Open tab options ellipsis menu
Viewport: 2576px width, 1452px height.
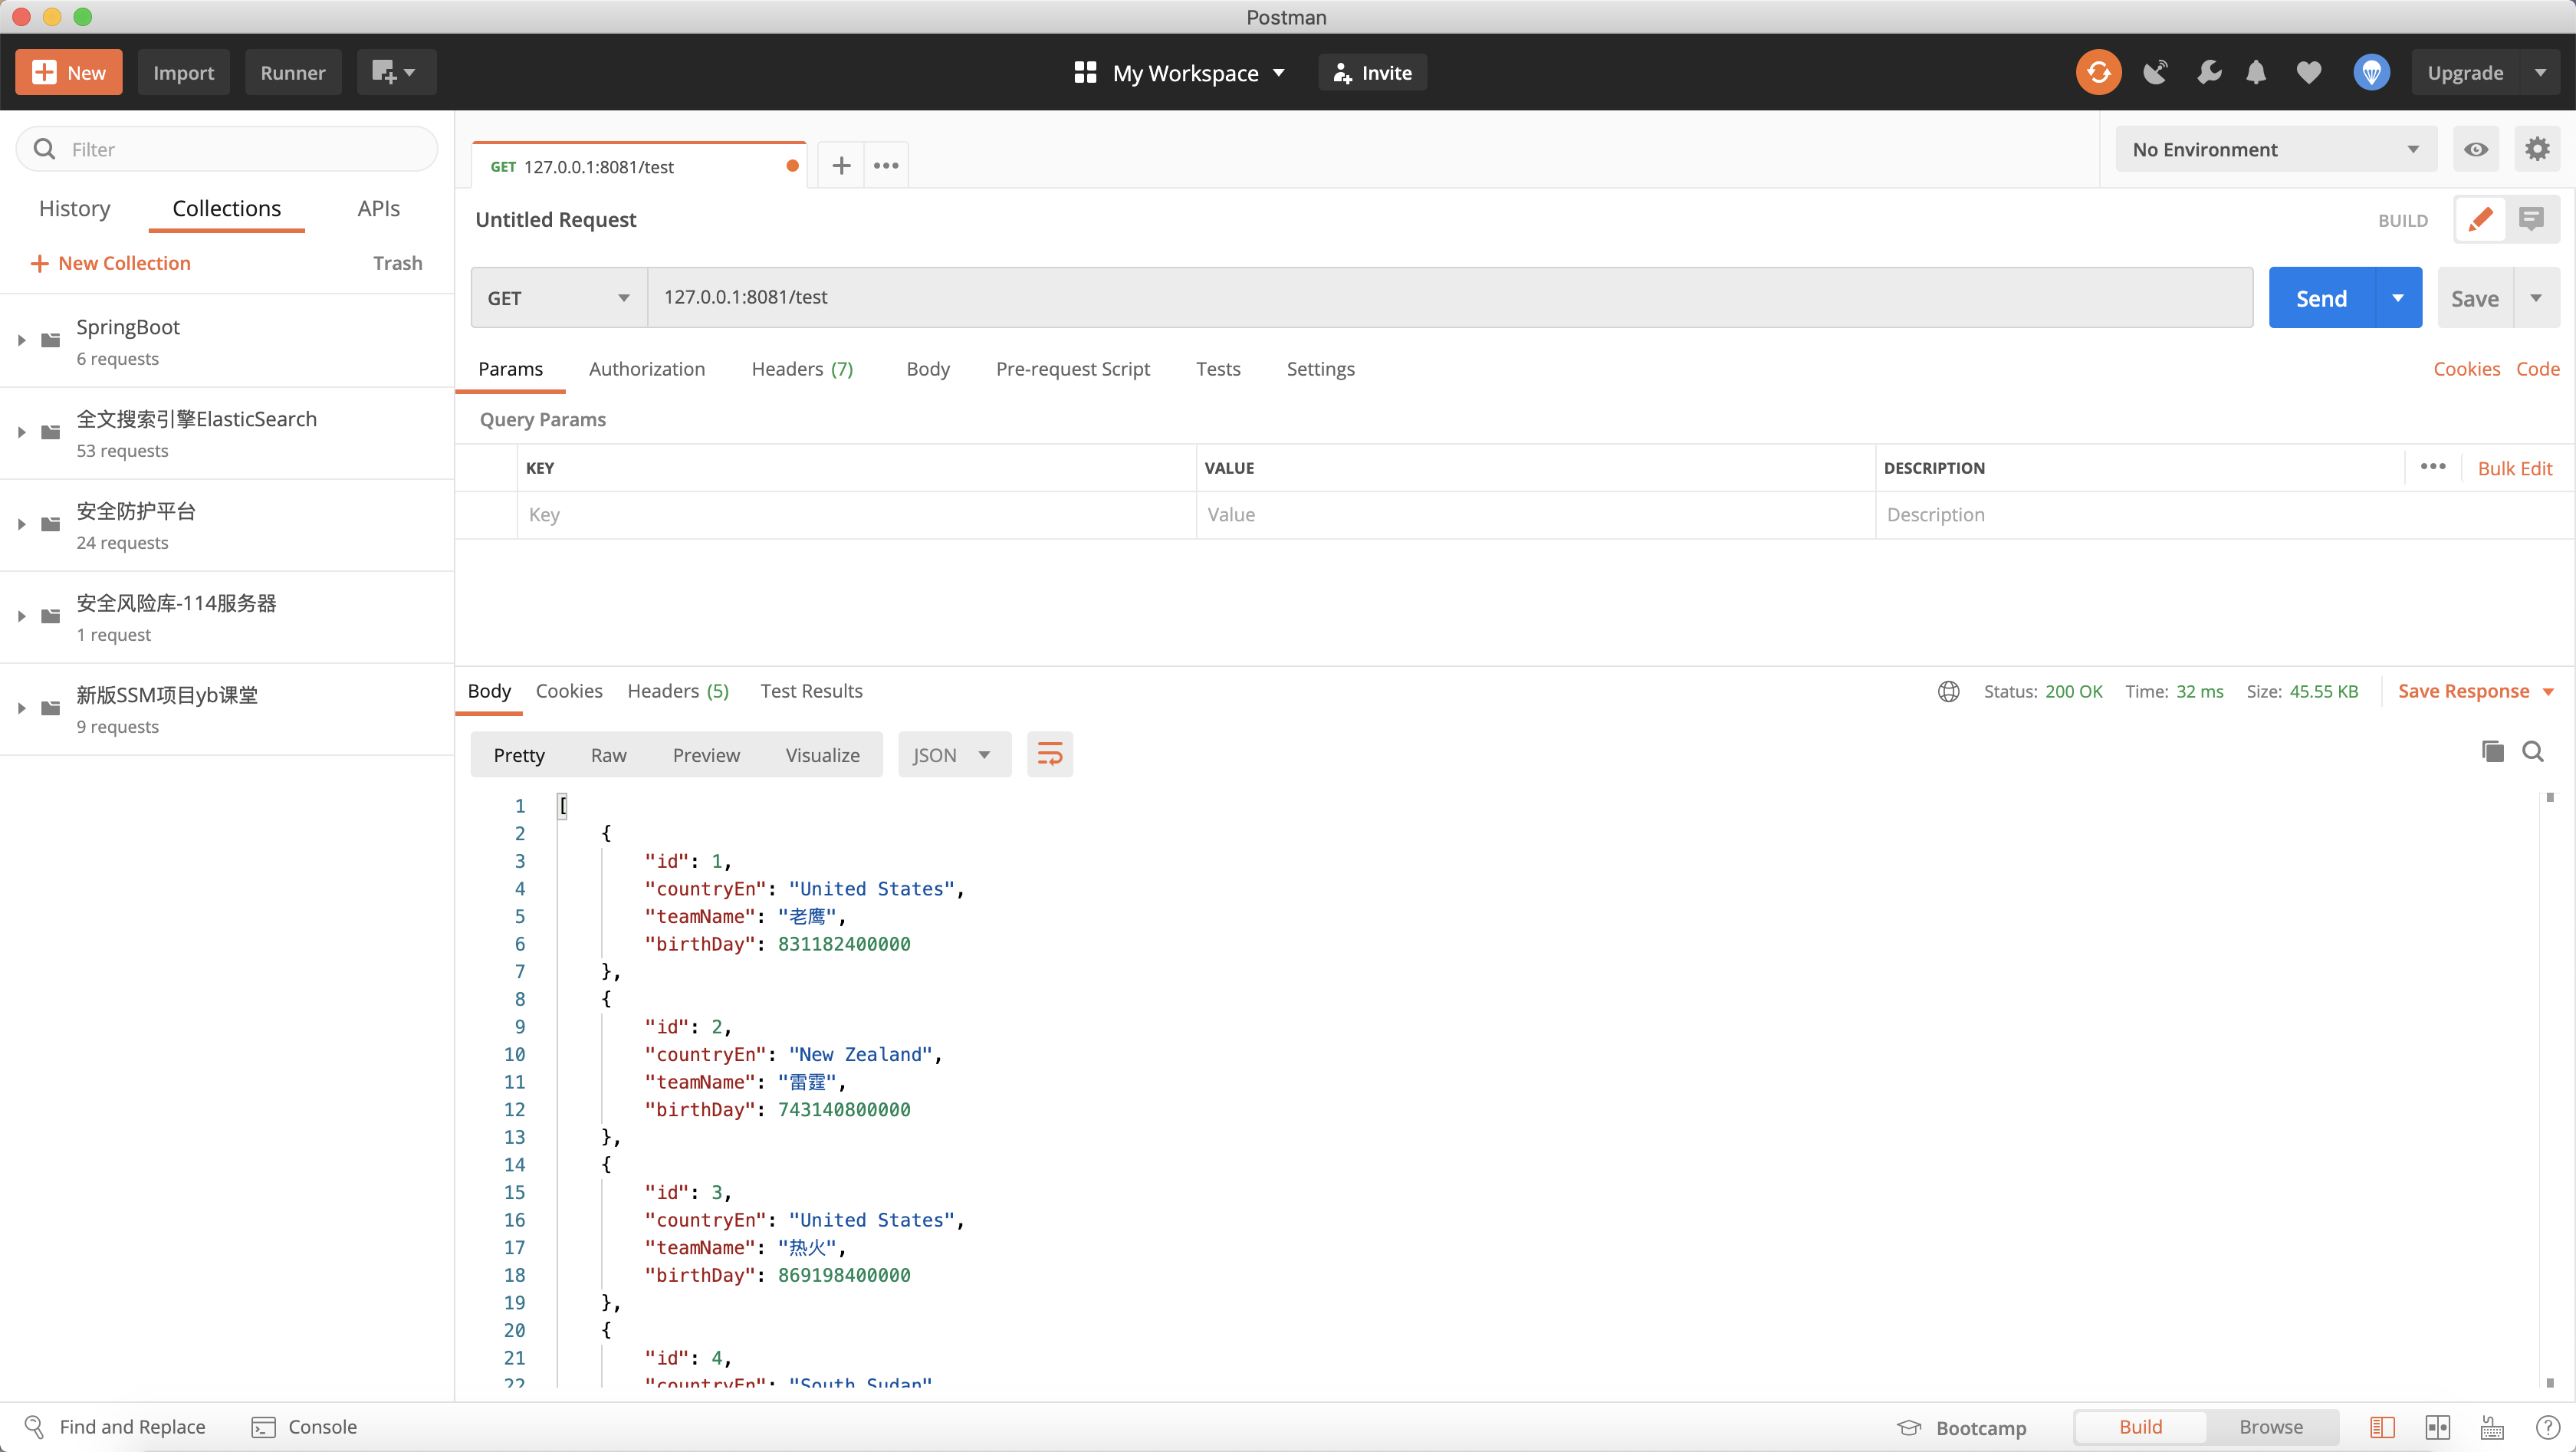tap(886, 166)
